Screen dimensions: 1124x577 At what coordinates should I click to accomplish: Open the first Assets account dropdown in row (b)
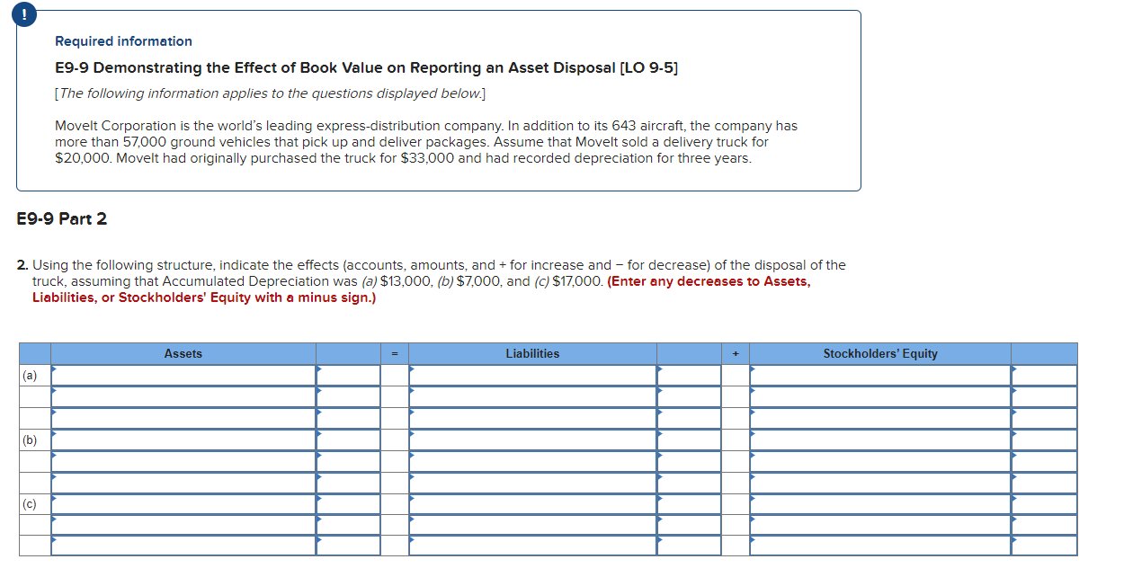180,440
